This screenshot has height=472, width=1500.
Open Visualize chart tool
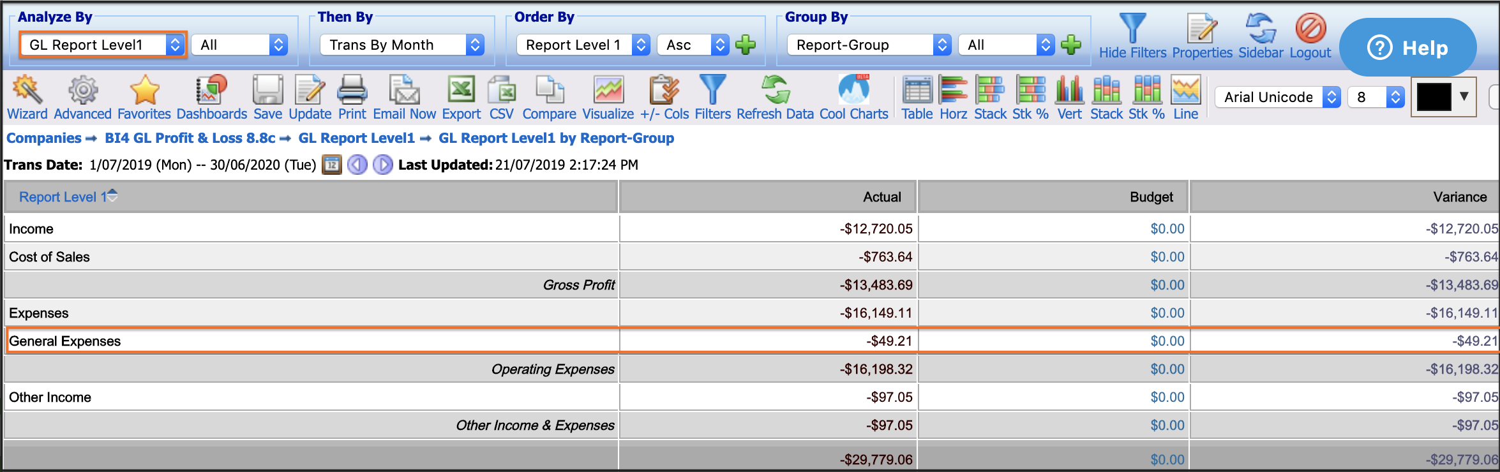click(608, 97)
